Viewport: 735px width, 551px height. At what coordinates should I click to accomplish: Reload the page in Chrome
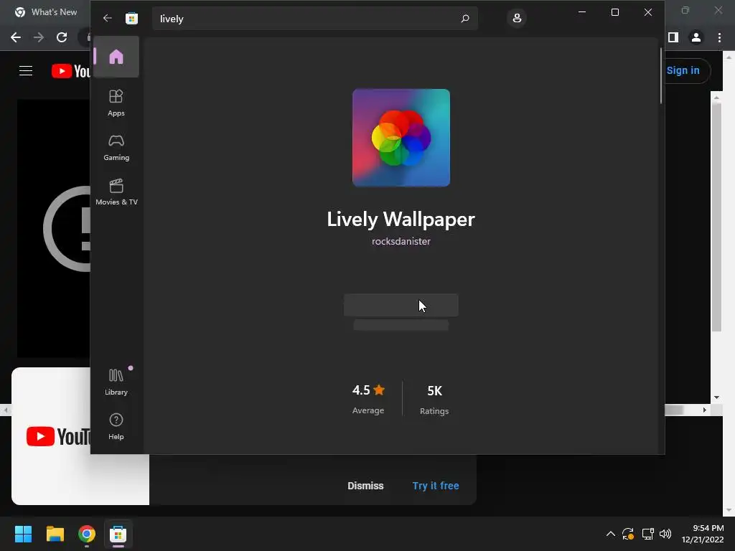62,37
